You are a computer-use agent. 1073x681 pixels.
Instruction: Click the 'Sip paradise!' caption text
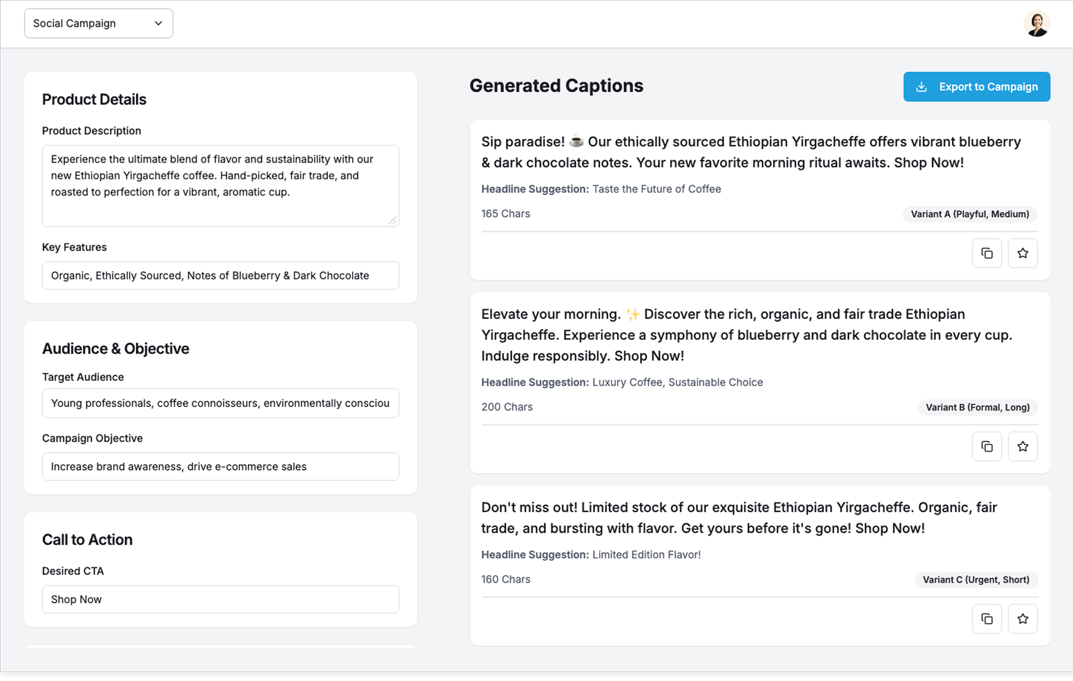pos(751,152)
